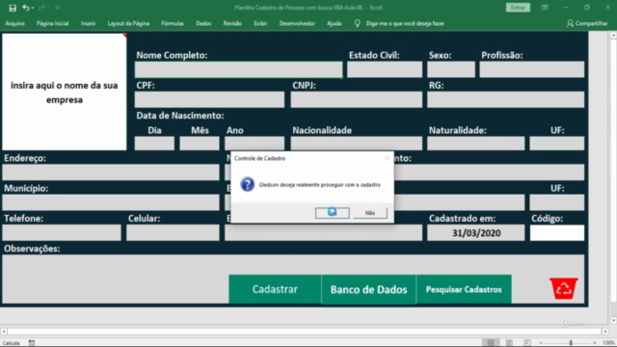
Task: Click the Sexo field
Action: [451, 69]
